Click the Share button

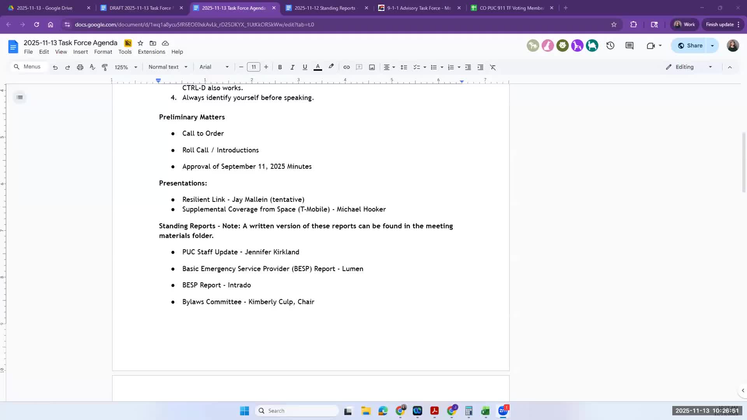point(690,45)
